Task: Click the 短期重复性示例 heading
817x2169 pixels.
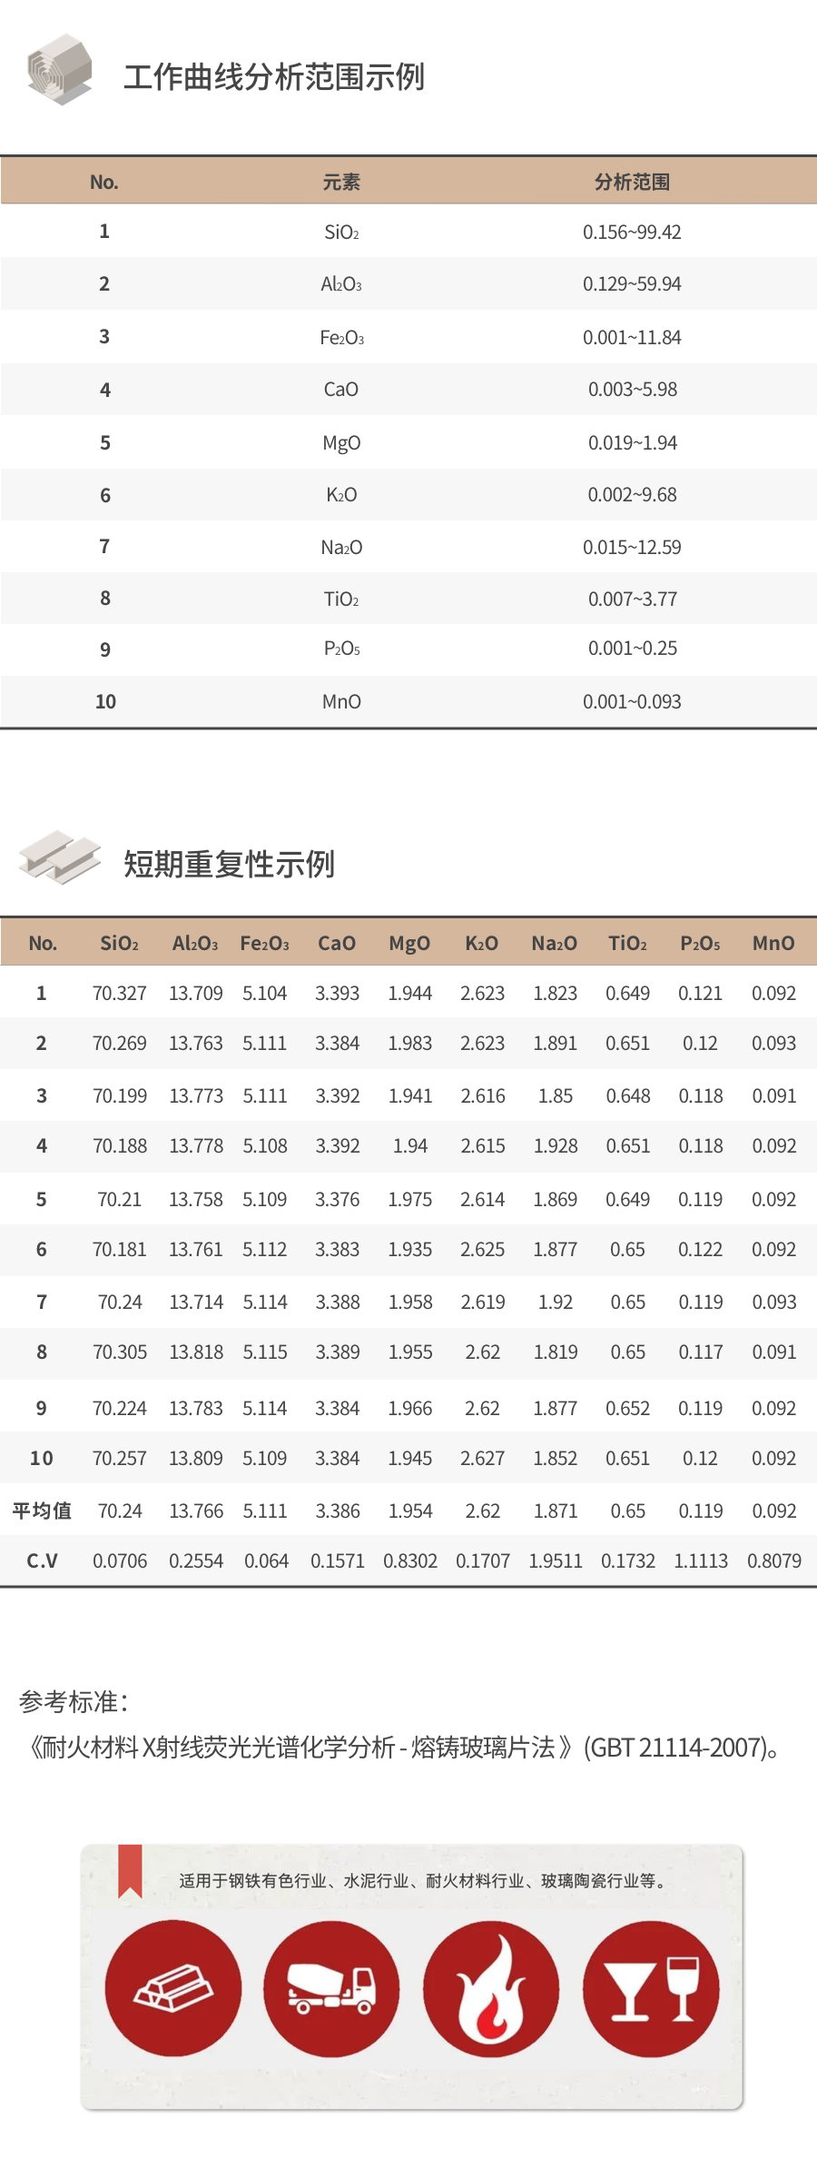Action: (229, 864)
